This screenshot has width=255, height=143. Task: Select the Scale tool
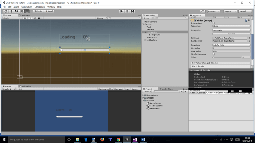22,11
